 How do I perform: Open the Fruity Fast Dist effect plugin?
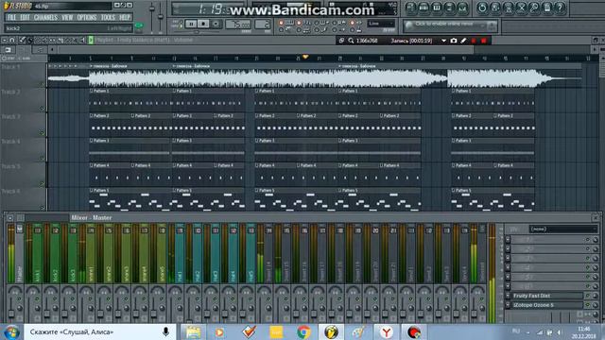coord(547,296)
